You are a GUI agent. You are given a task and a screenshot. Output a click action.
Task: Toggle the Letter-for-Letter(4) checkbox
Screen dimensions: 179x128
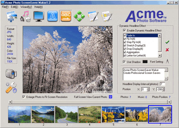[125, 56]
